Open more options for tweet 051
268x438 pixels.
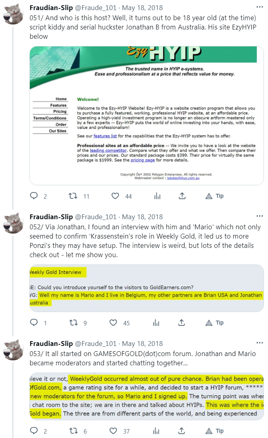(x=260, y=7)
